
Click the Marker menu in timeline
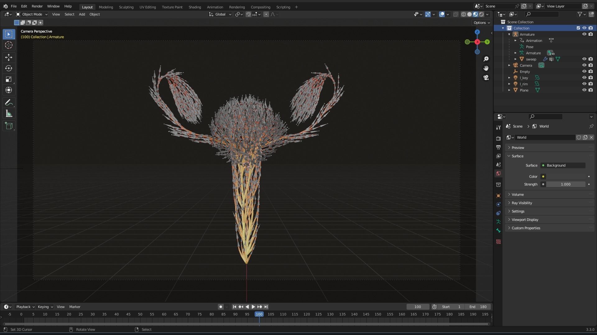[x=75, y=307]
